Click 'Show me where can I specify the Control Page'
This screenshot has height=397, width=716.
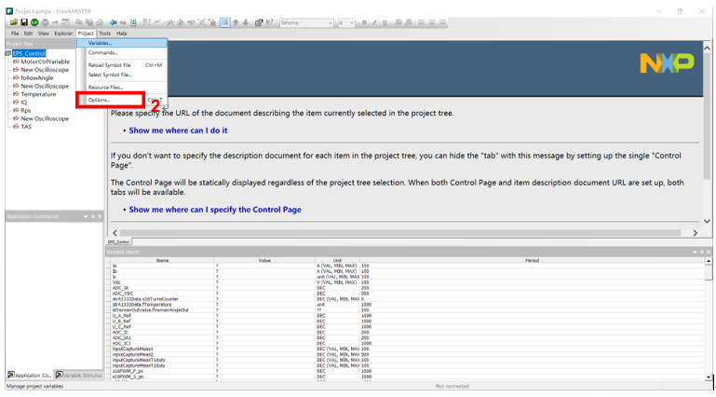(x=214, y=210)
